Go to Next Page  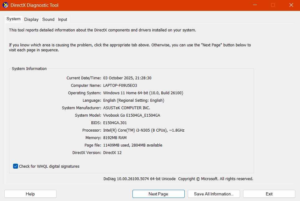159,194
